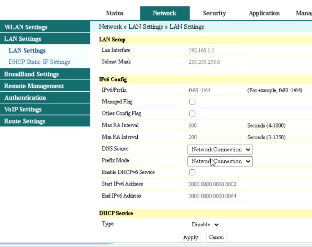Open the Status tab

point(115,13)
